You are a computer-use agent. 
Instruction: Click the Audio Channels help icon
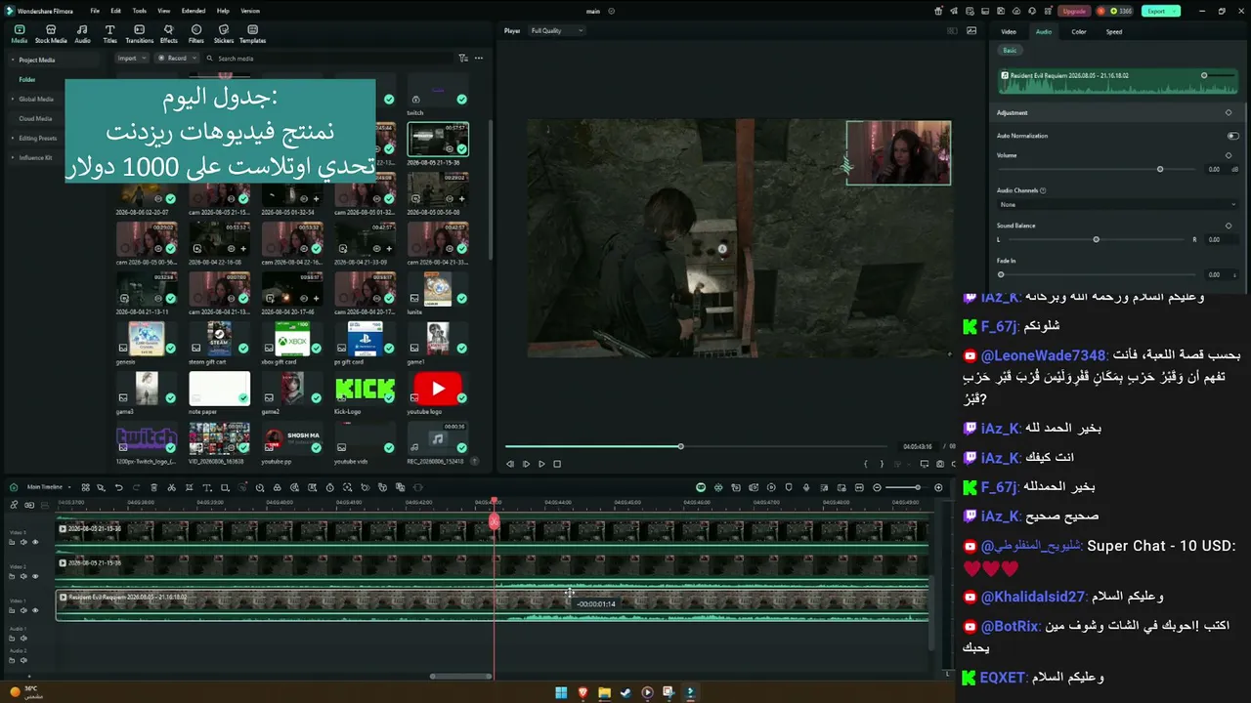coord(1043,190)
